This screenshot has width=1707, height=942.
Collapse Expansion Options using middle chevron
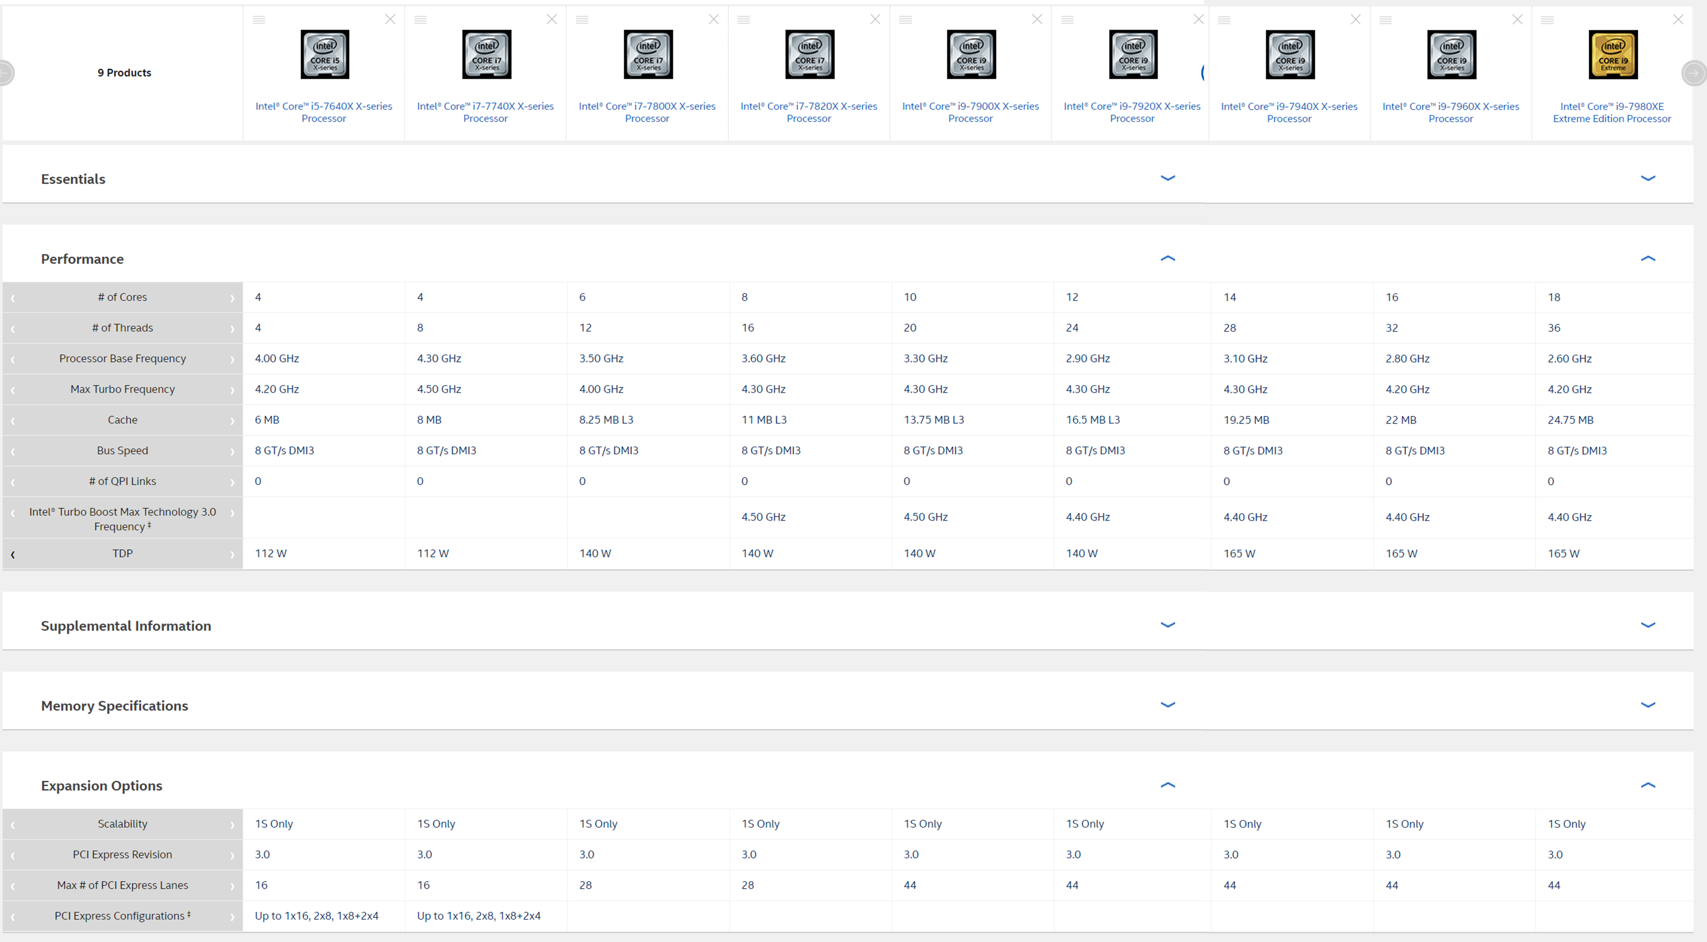click(1168, 785)
